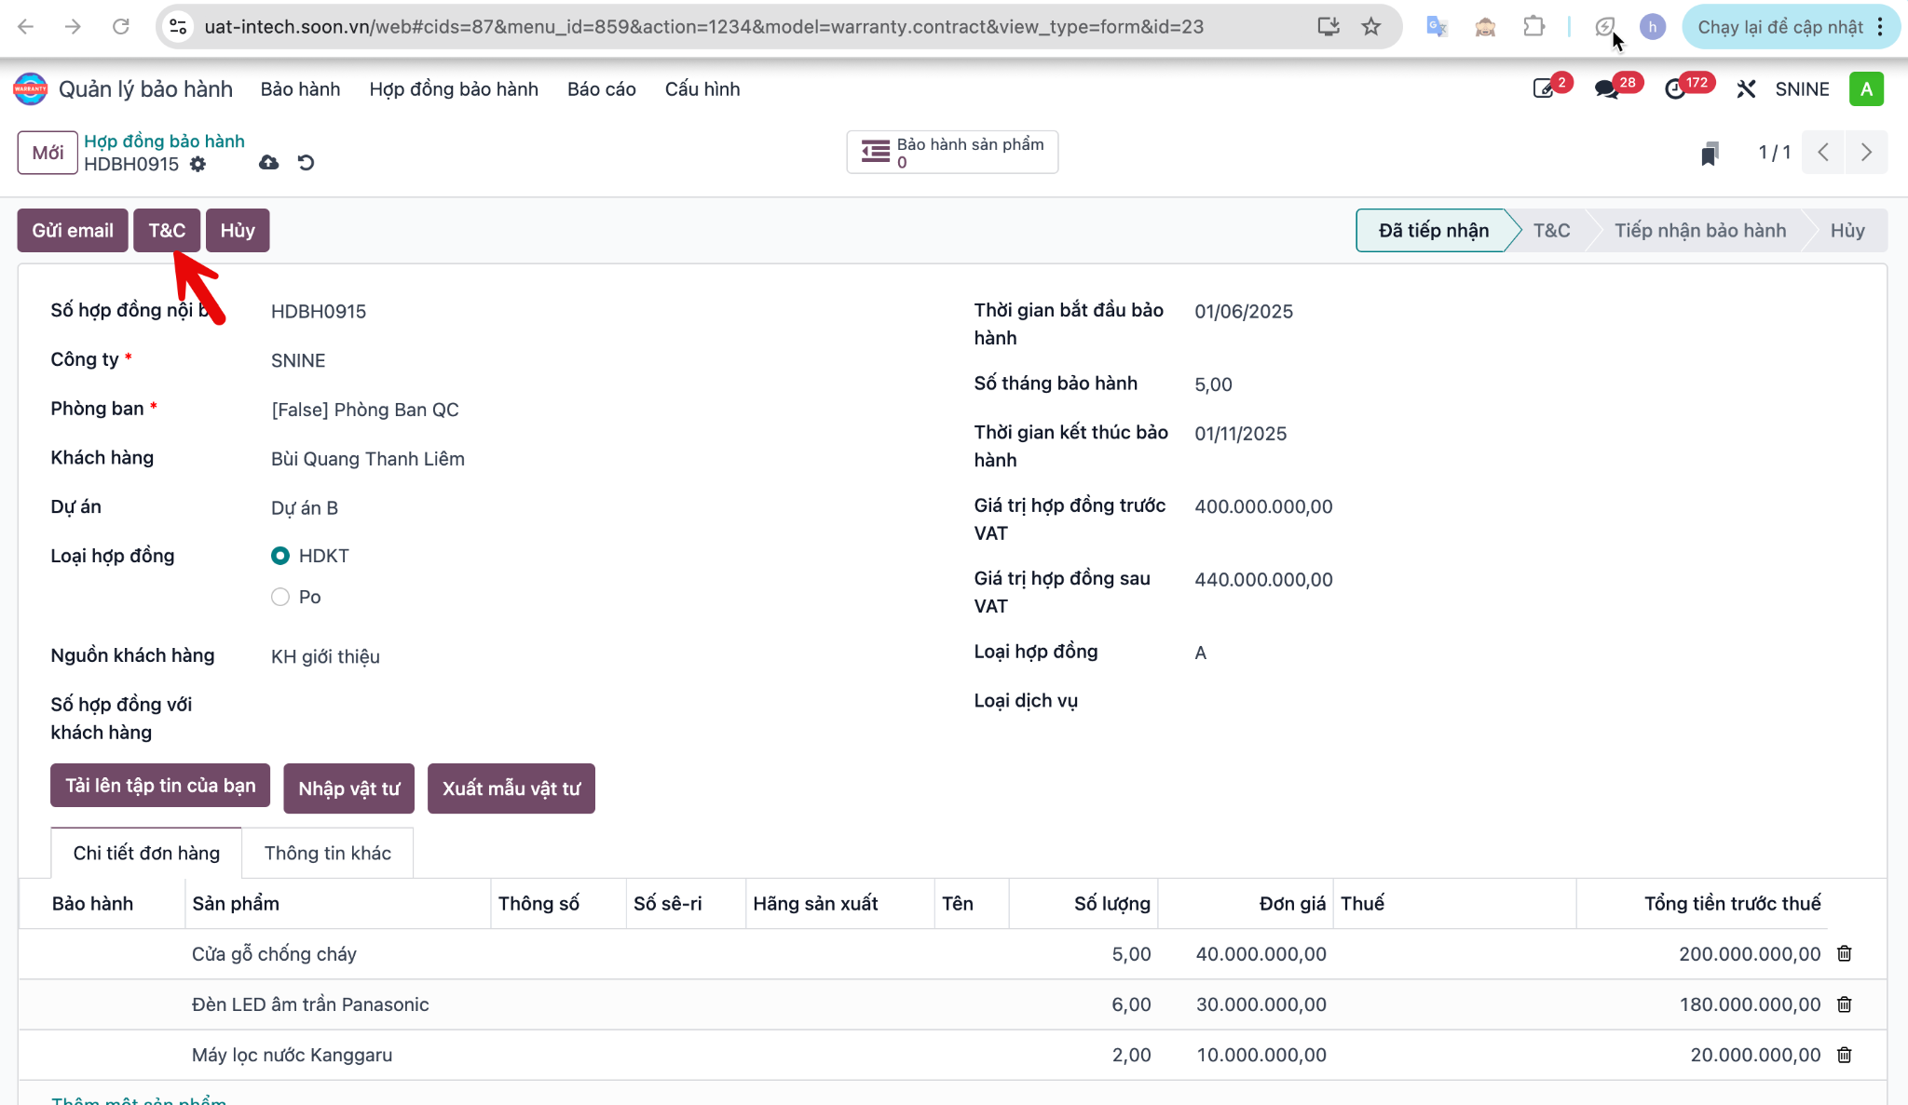Screen dimensions: 1908x1105
Task: Go to previous record arrow
Action: pyautogui.click(x=1823, y=152)
